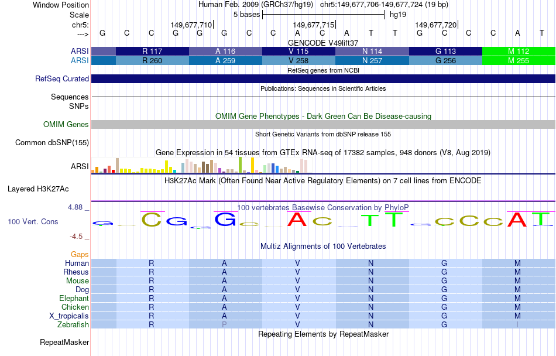Screen dimensions: 556x356
Task: Click the G 256 codon block
Action: 445,61
